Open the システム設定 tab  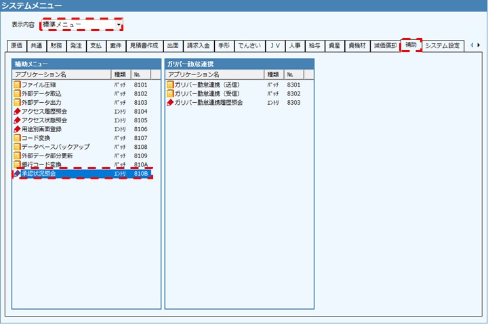click(442, 46)
